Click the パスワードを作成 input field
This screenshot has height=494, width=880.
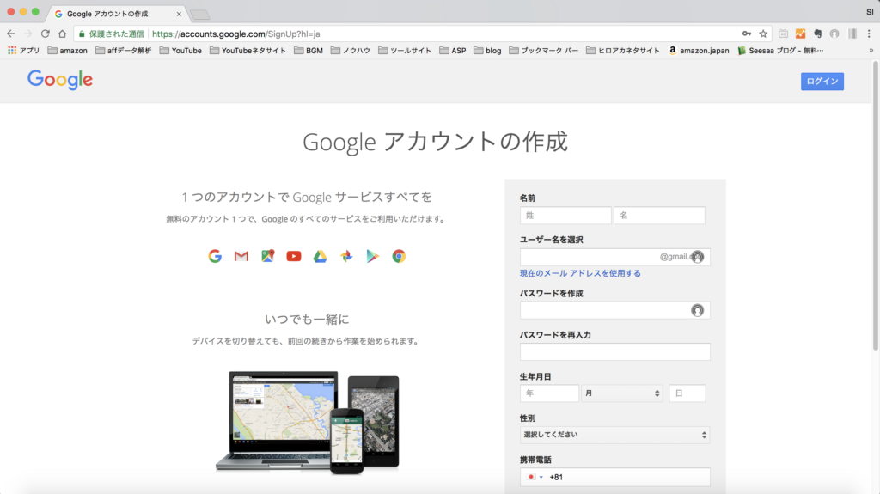click(615, 310)
